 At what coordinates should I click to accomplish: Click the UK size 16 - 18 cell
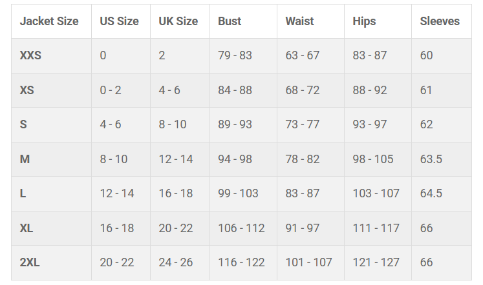click(x=176, y=193)
